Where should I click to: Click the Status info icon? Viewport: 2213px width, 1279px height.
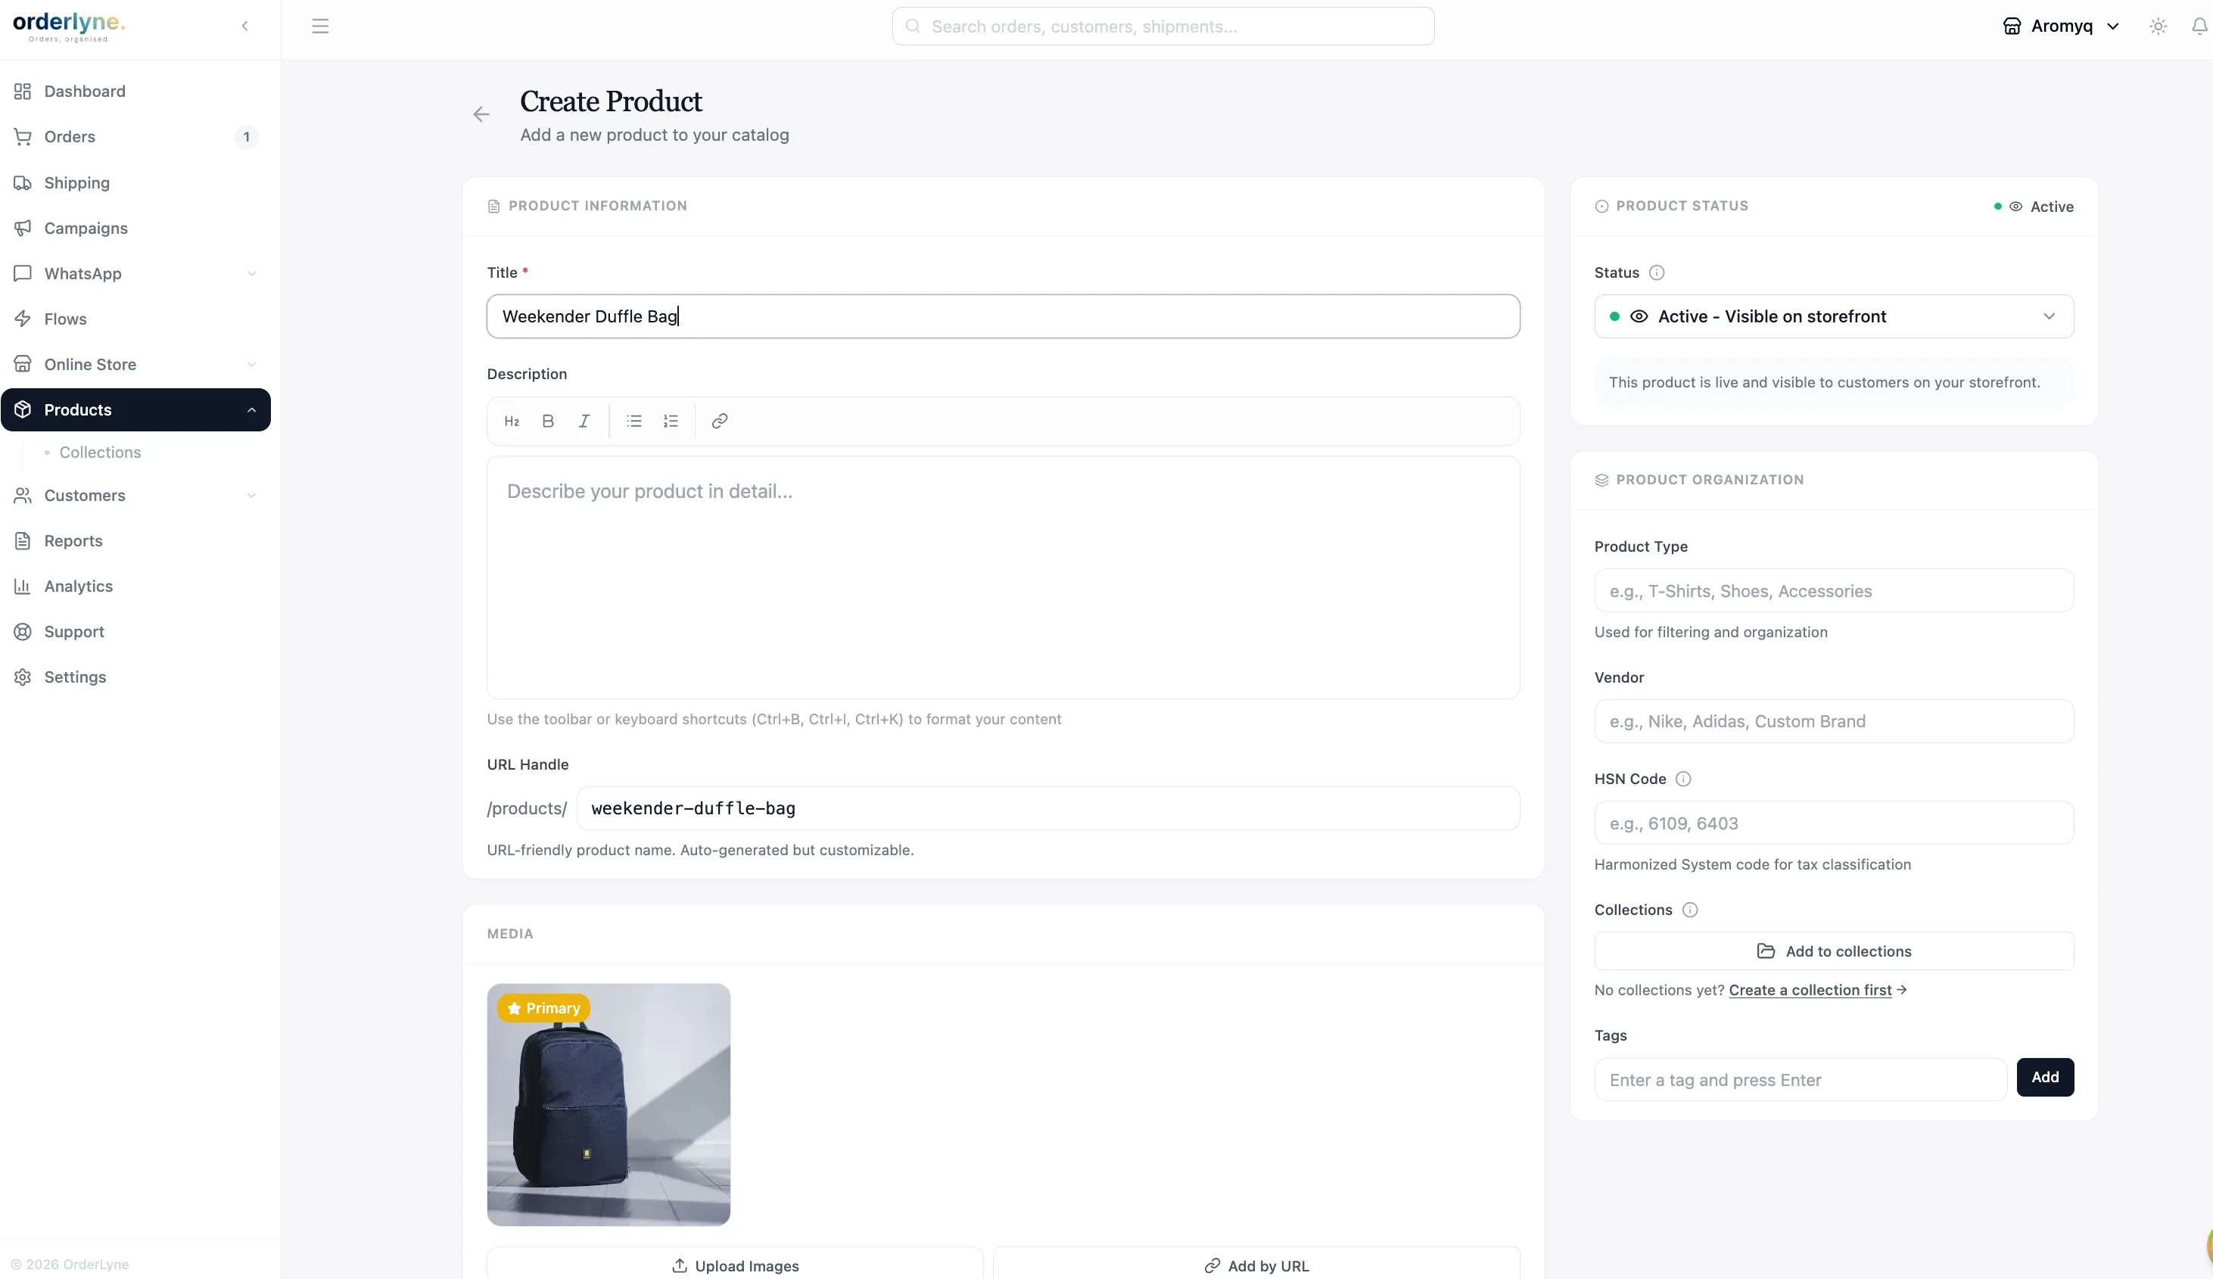[x=1657, y=273]
